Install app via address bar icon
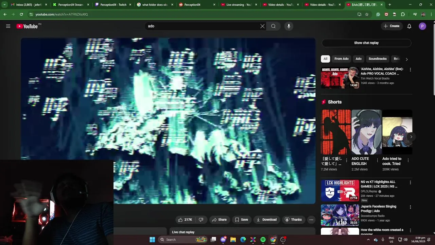435x245 pixels. coord(359,14)
